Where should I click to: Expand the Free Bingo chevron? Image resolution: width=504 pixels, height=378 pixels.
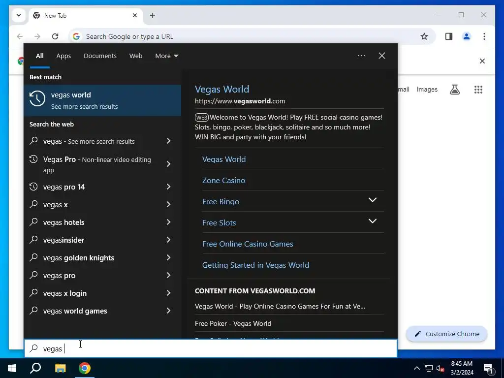point(372,200)
